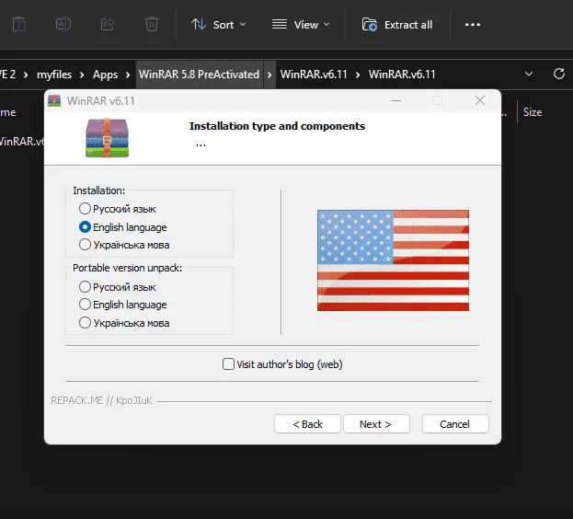
Task: Click the WinRAR books icon in installer header
Action: coord(107,138)
